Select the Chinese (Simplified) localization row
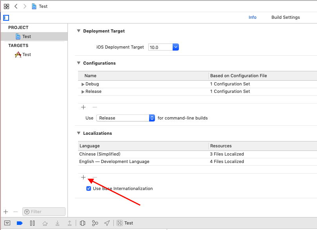317x230 pixels. coord(197,154)
